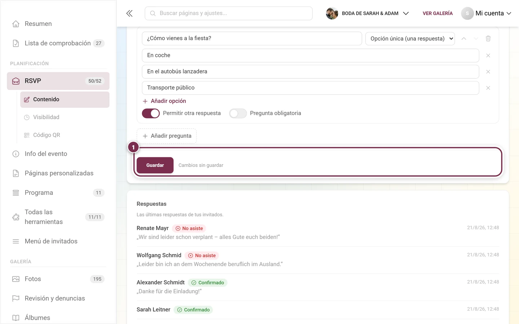Click the Menú de invitados hamburger icon

16,242
